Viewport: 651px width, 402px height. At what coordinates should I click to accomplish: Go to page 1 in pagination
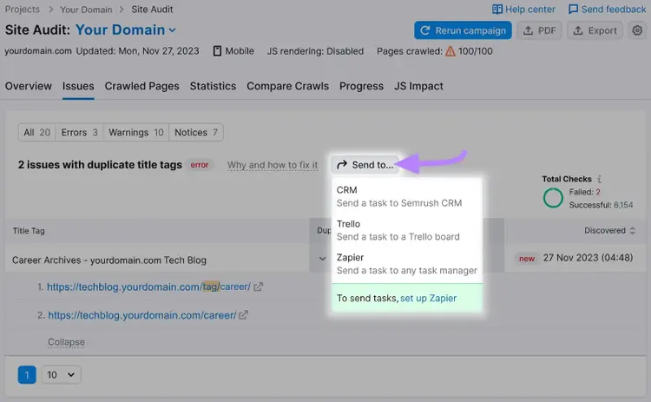(27, 375)
